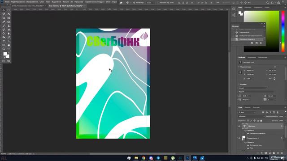287x161 pixels.
Task: Hide drop shadow effect on Rectangle 1
Action: [248, 148]
